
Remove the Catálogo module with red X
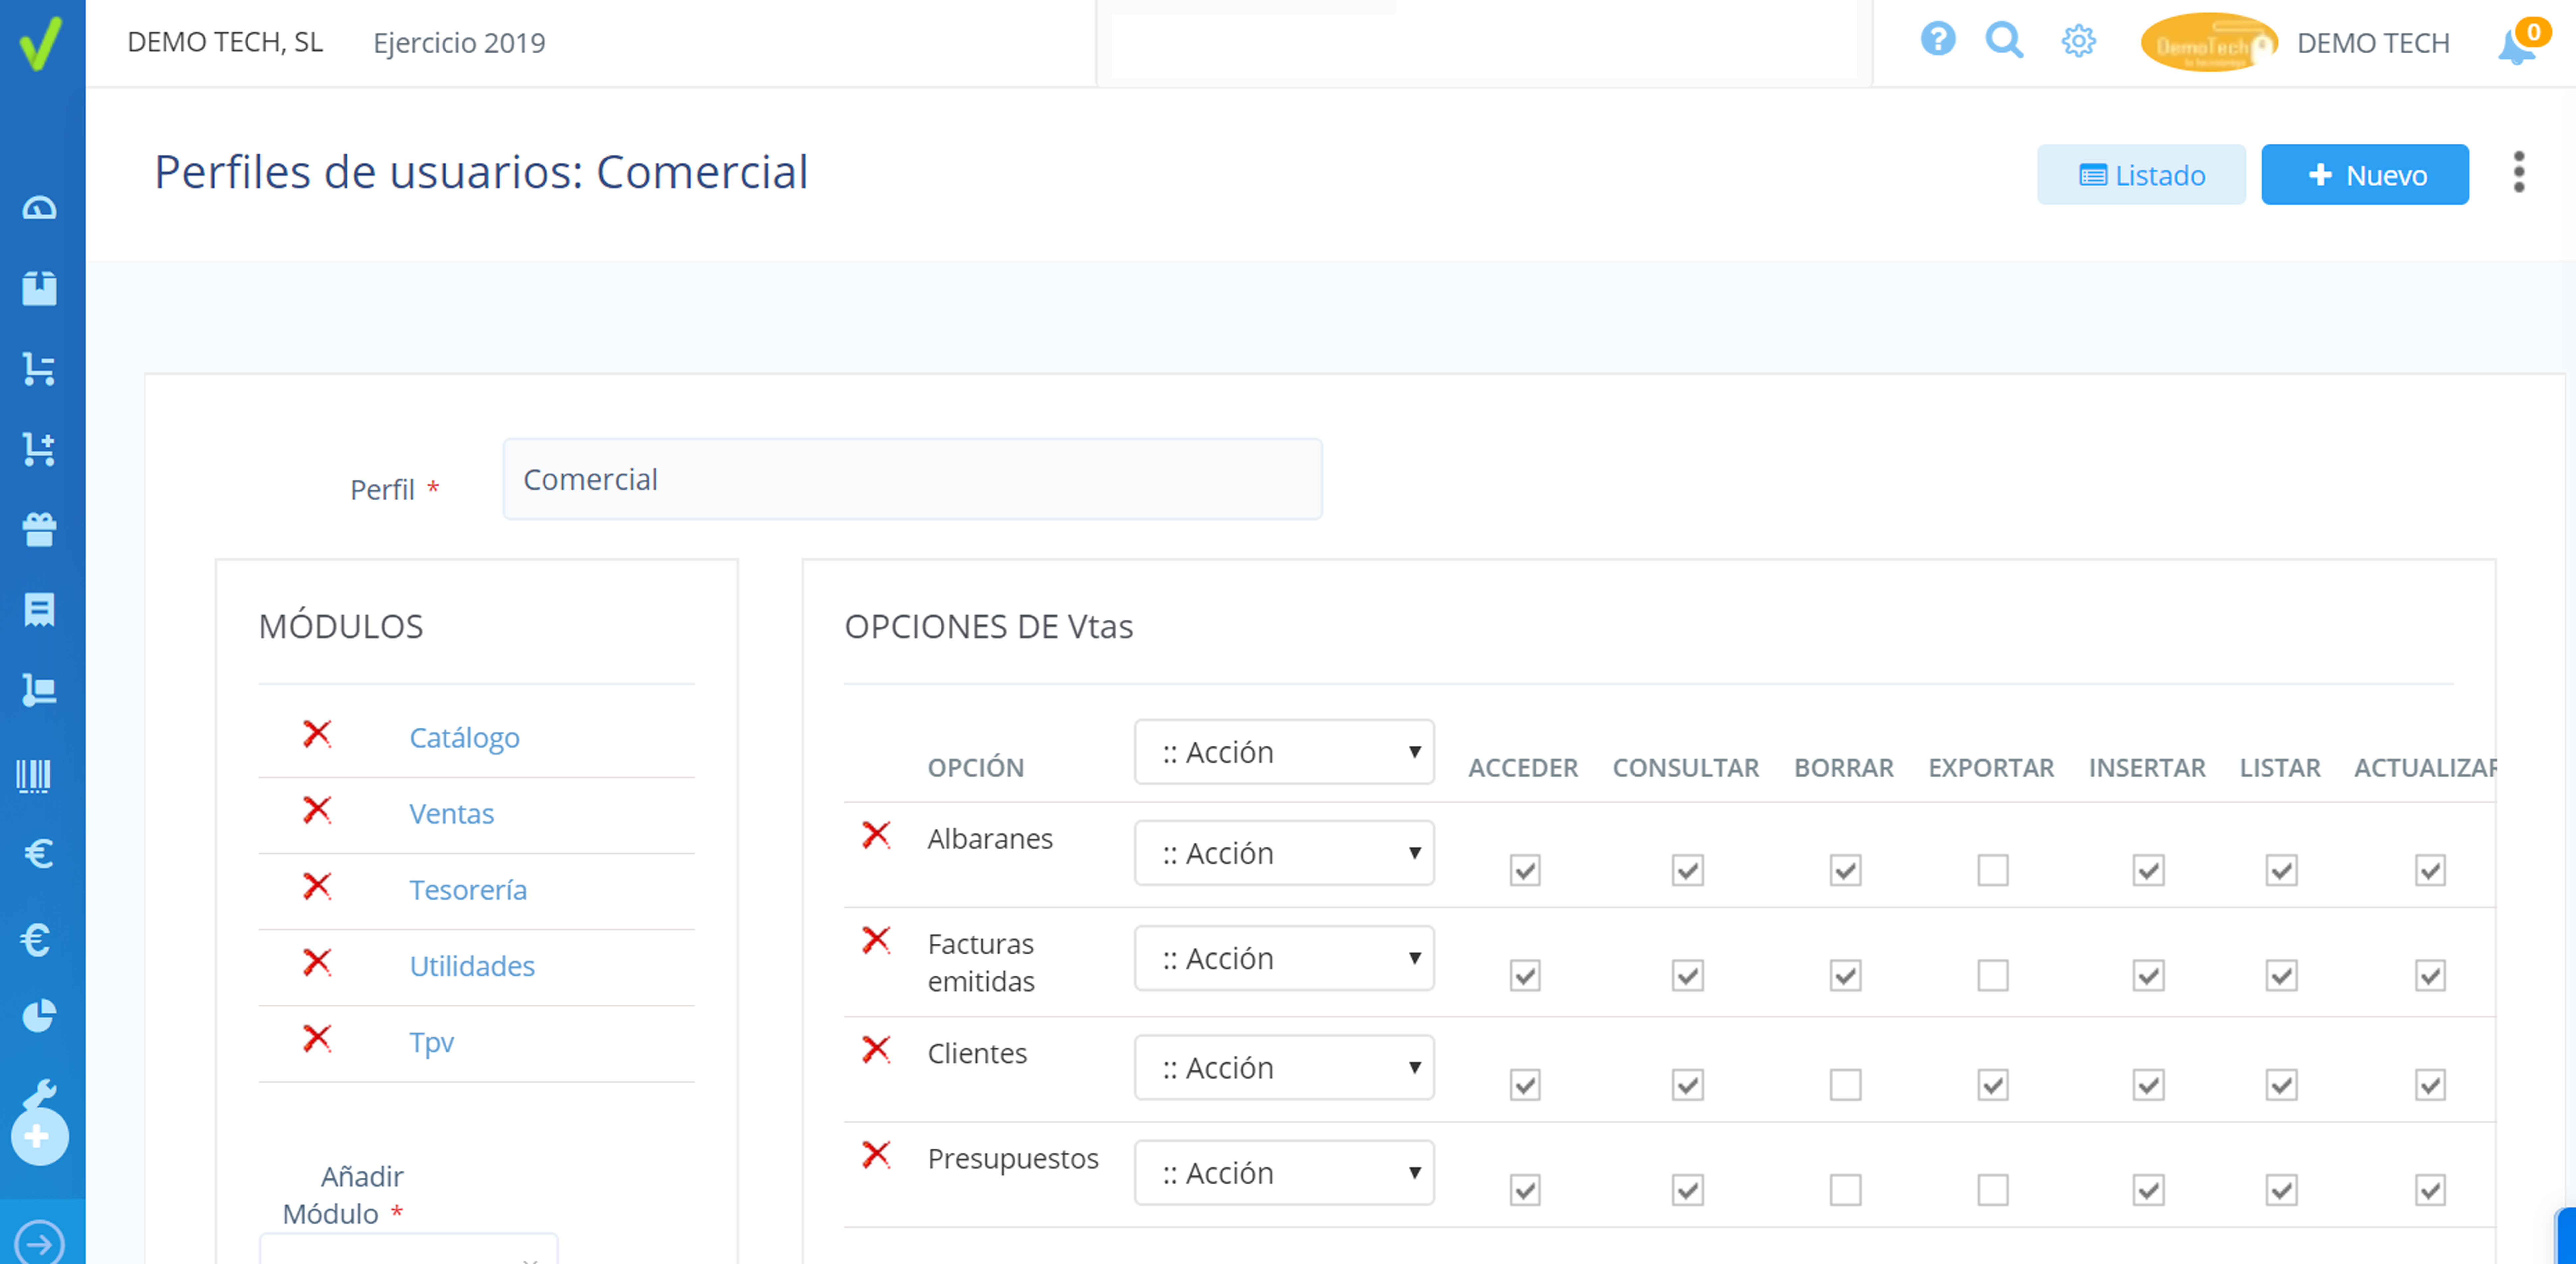coord(317,734)
